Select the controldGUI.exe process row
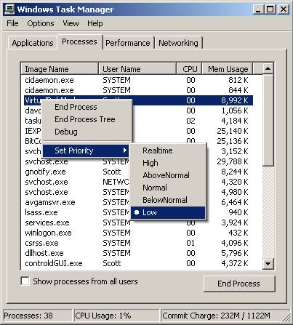Screen dimensions: 293x325 point(137,263)
